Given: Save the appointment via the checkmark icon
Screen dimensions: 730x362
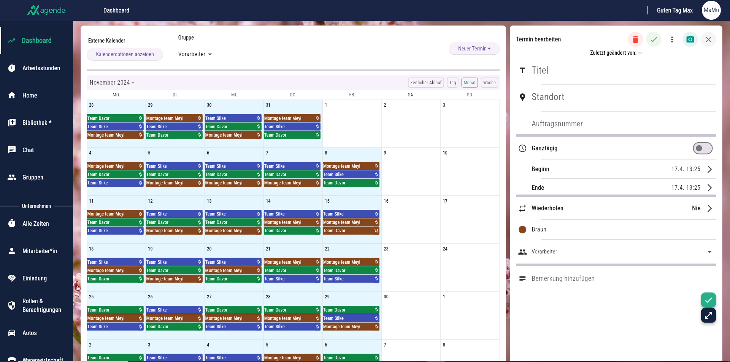Looking at the screenshot, I should click(x=654, y=39).
